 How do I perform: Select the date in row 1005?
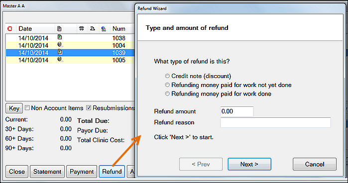(x=33, y=60)
